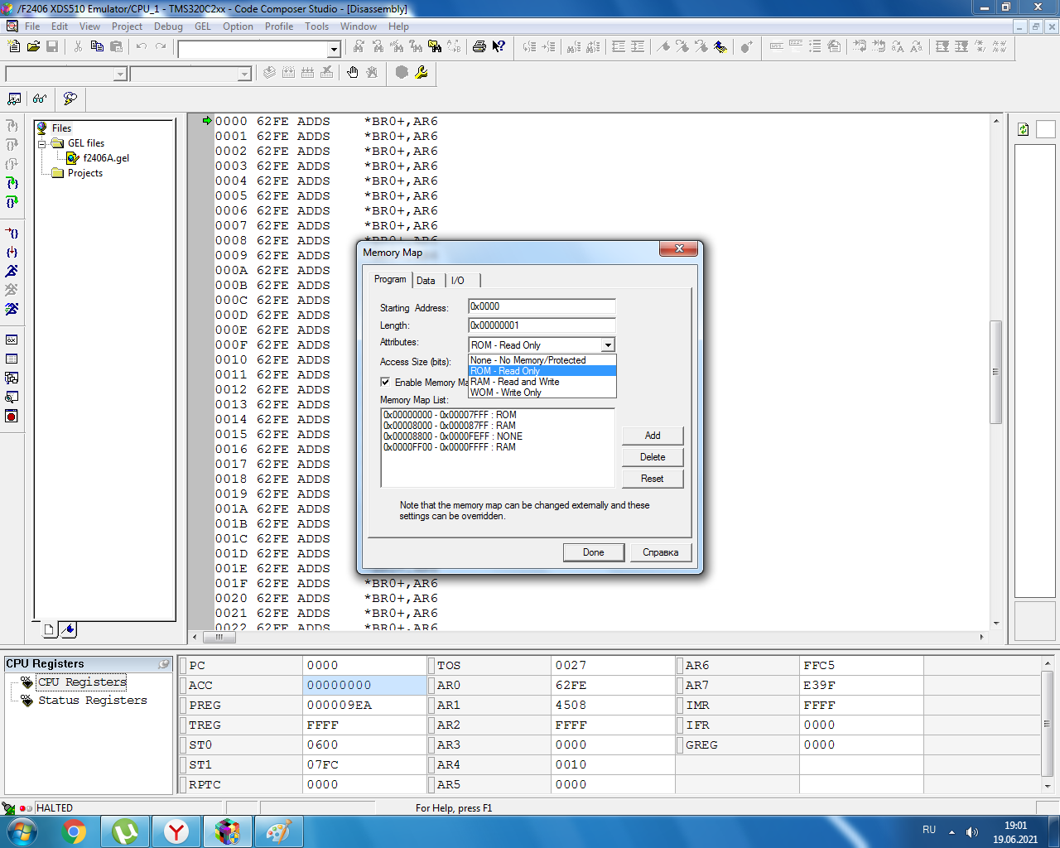Viewport: 1060px width, 848px height.
Task: Activate the context Help pointer icon
Action: (x=499, y=47)
